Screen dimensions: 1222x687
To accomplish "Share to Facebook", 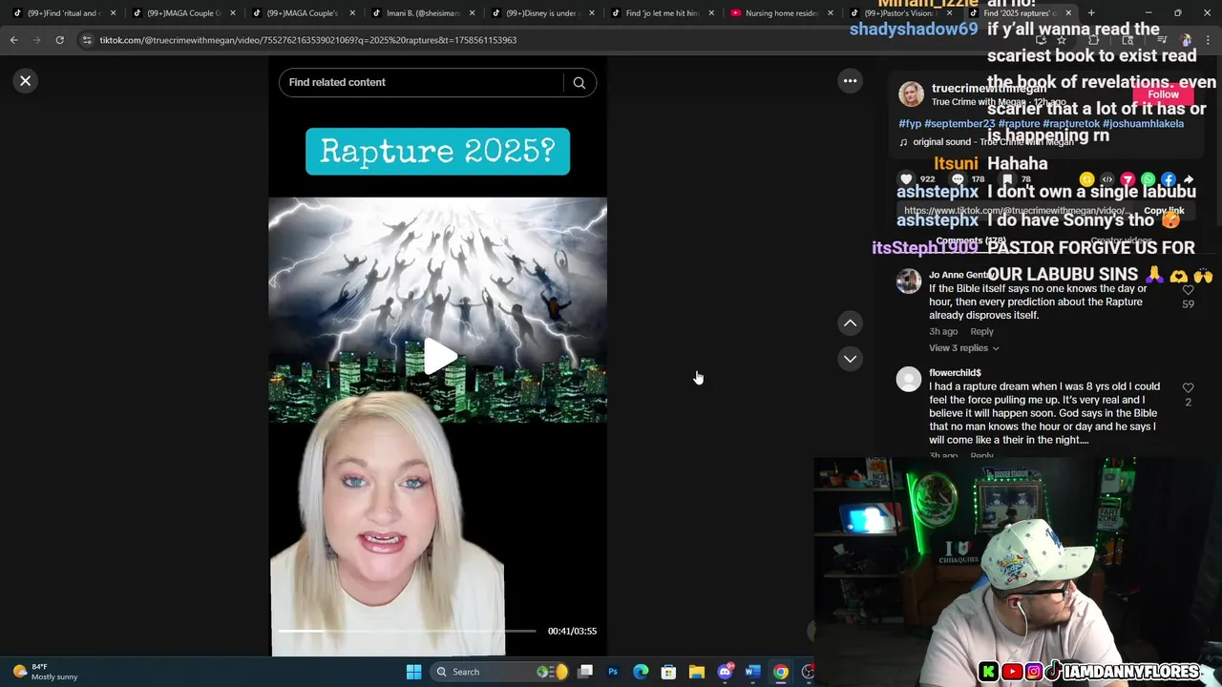I will click(1169, 179).
